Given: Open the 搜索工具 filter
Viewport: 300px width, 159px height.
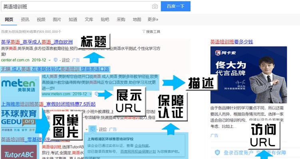Looking at the screenshot, I should tap(151, 32).
